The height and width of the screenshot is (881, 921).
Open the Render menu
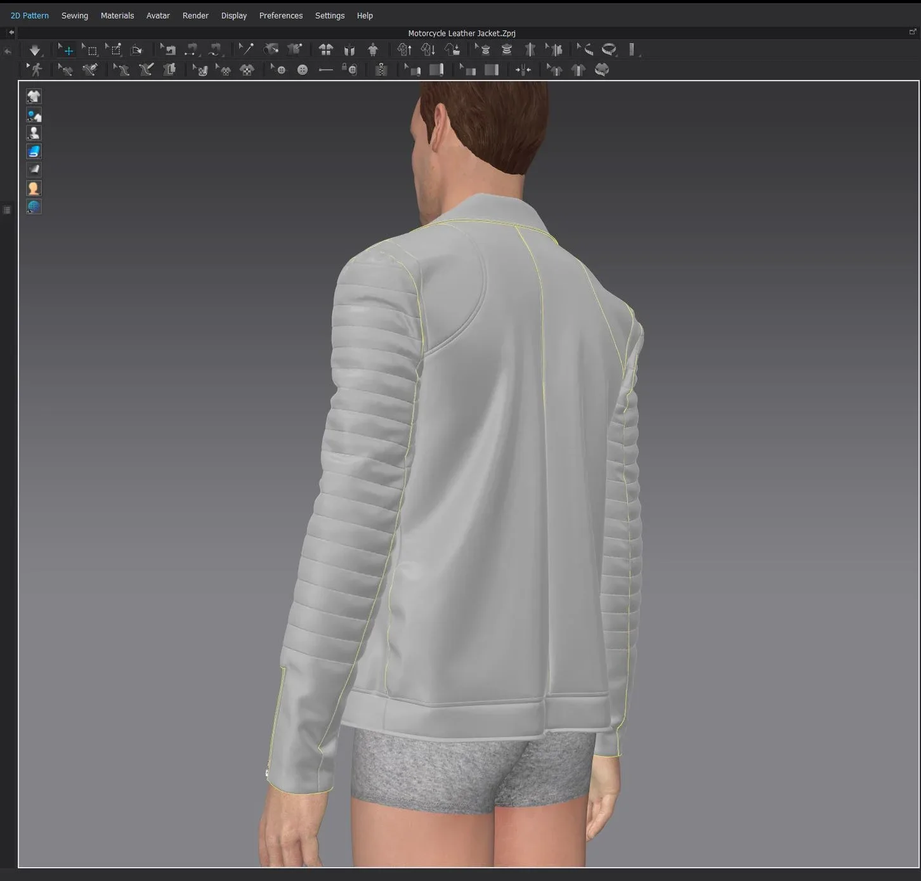tap(195, 15)
